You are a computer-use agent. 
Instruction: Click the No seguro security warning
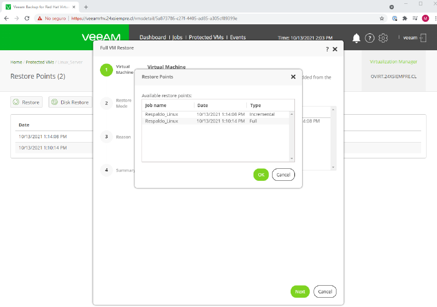click(52, 19)
